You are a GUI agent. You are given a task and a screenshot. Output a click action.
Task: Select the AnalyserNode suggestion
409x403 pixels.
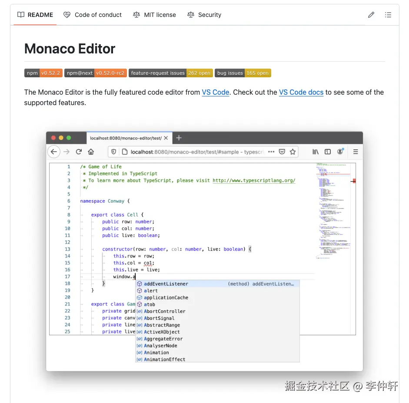(217, 346)
